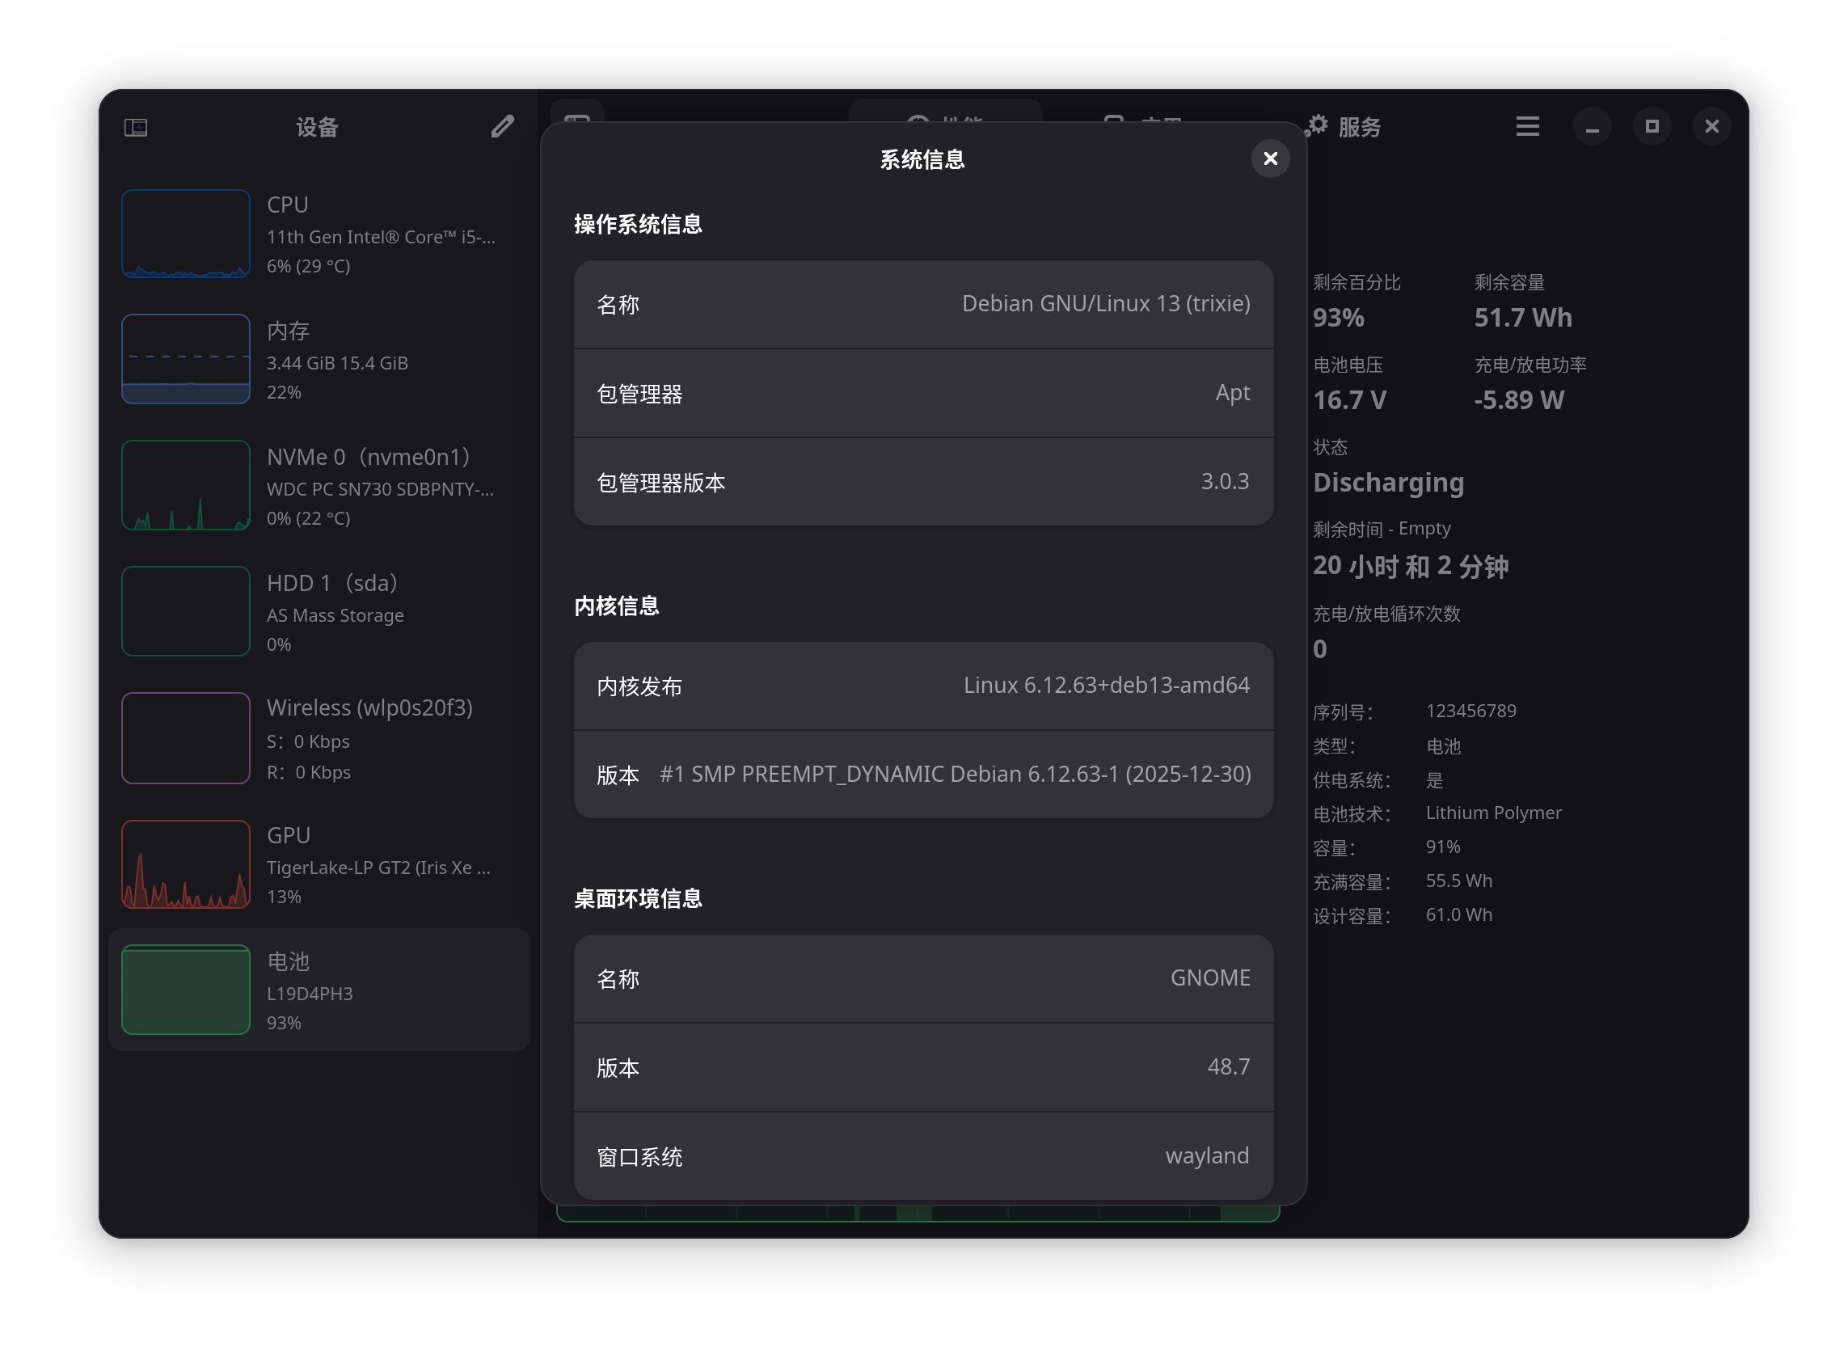Viewport: 1848px width, 1347px height.
Task: Click the 内核发布 Linux 6.12.63 row
Action: tap(922, 686)
